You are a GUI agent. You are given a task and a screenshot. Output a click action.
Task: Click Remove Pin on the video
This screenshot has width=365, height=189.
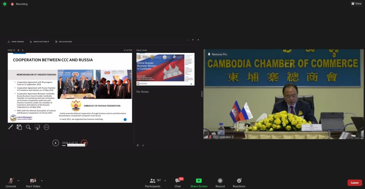[217, 54]
